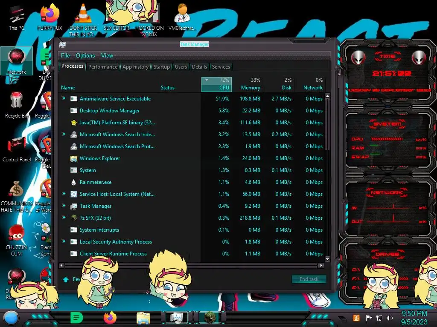Open the Action Center flag tray icon

(x=369, y=318)
